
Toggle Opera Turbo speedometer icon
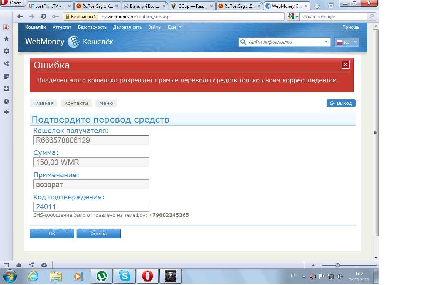[x=44, y=265]
